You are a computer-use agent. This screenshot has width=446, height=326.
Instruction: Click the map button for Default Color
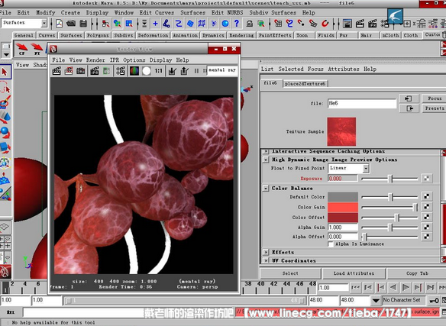point(426,196)
